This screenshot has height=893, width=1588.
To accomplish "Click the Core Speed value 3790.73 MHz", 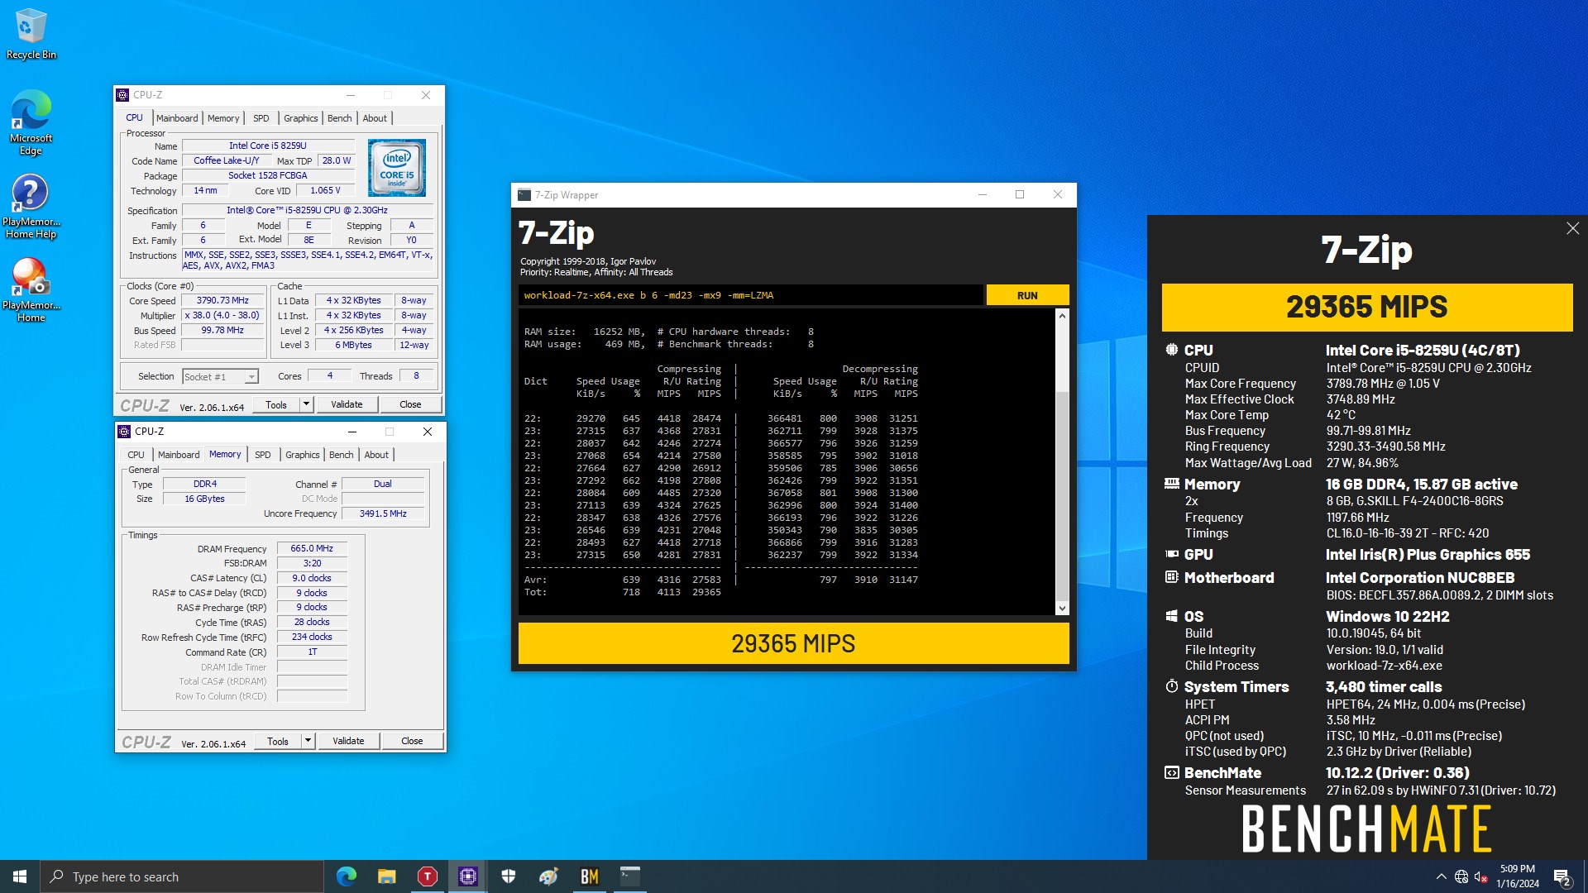I will click(x=222, y=300).
